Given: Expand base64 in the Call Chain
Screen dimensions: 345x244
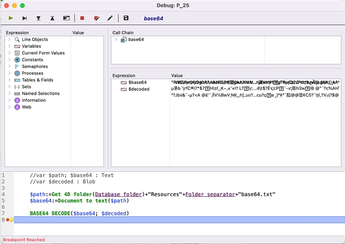Looking at the screenshot, I should coord(116,40).
